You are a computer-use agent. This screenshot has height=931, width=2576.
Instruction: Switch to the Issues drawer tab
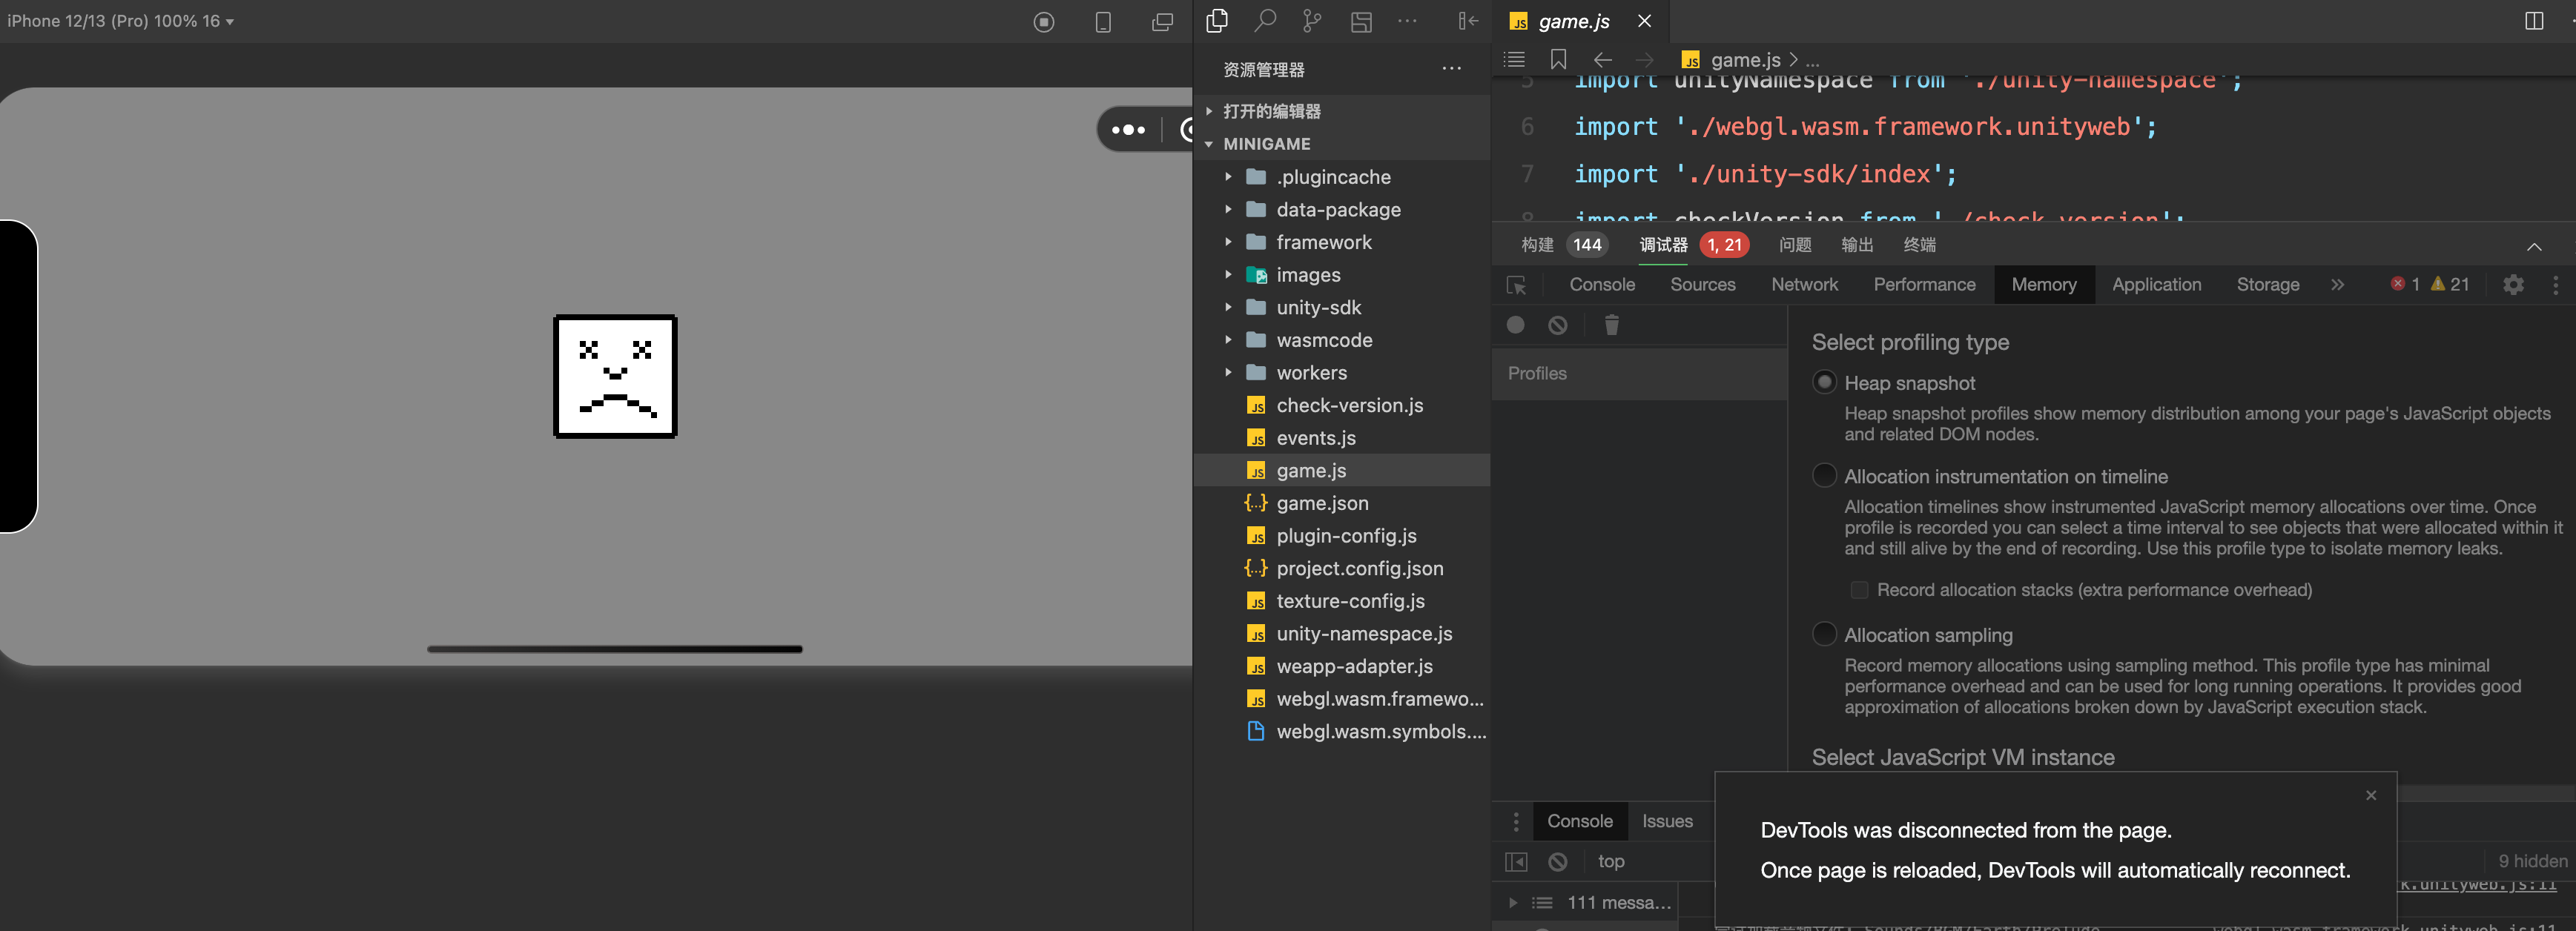(1666, 821)
